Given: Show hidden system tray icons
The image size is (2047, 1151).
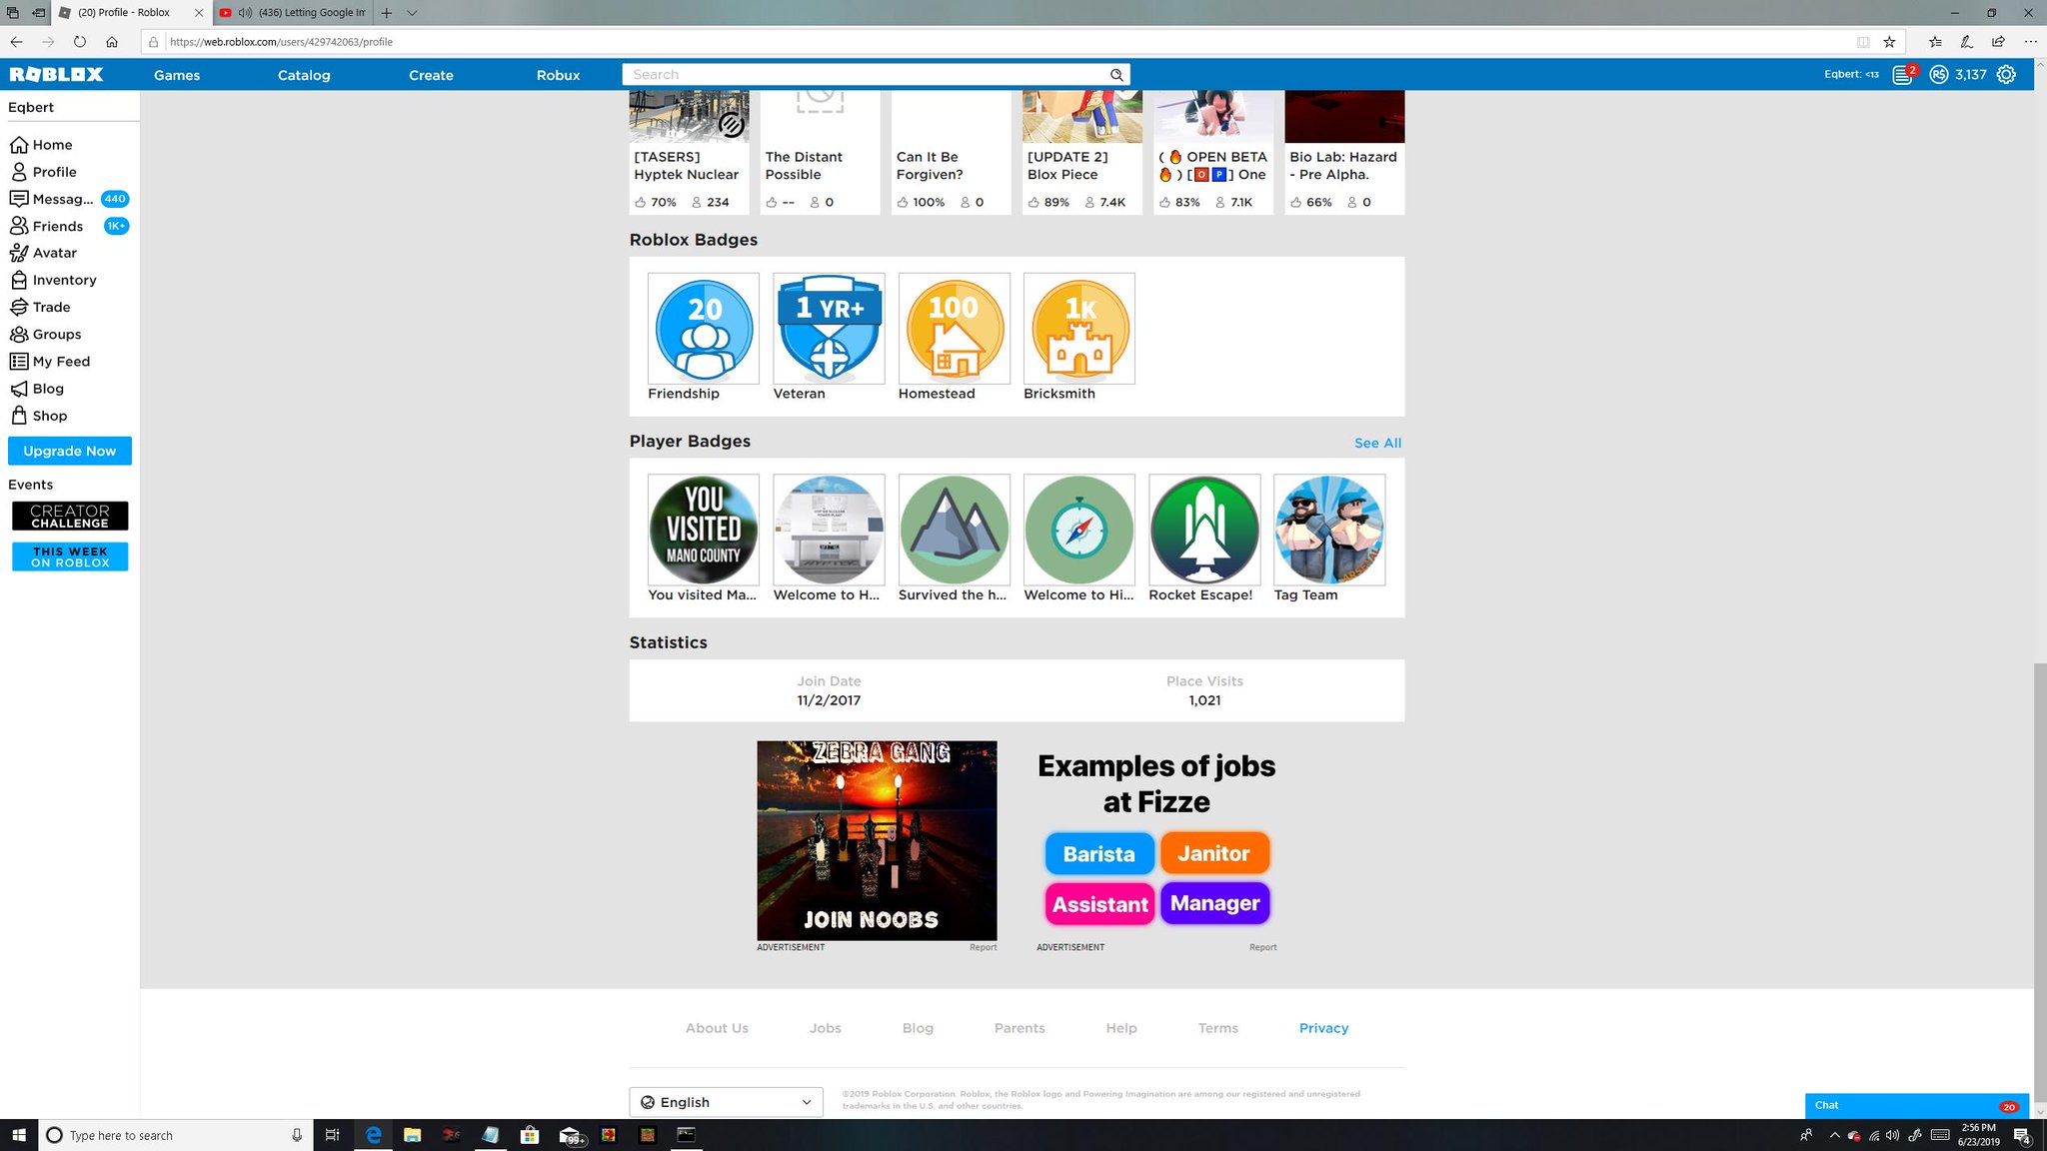Looking at the screenshot, I should [x=1834, y=1135].
